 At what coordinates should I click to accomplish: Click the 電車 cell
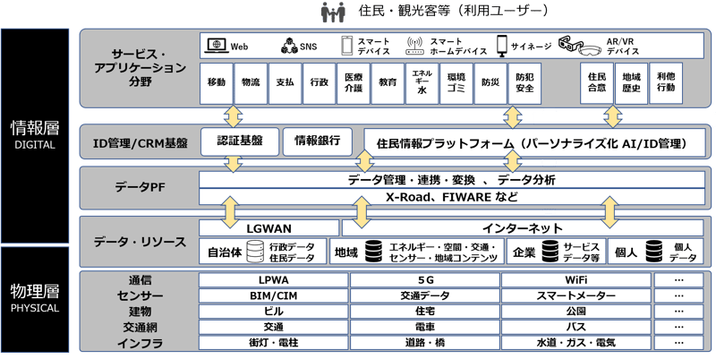(424, 327)
